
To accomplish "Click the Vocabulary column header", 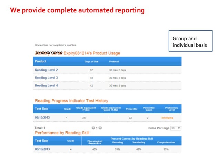I will 139,142.
